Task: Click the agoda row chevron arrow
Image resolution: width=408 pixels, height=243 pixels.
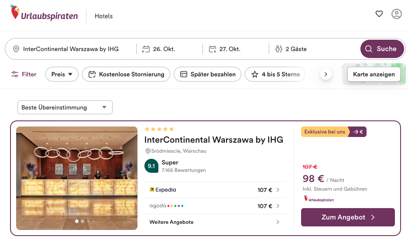Action: [278, 206]
